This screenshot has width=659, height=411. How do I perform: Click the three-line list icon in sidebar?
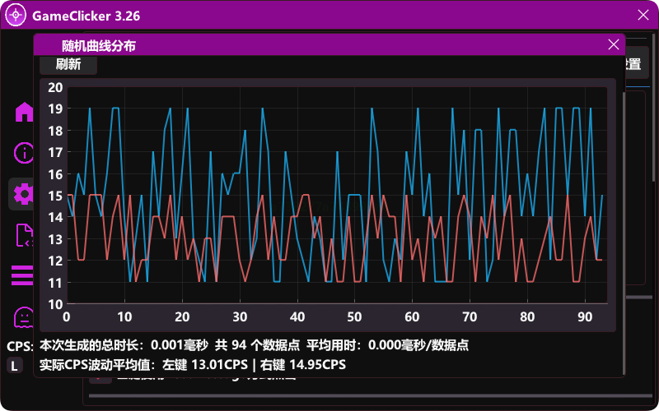pyautogui.click(x=21, y=276)
